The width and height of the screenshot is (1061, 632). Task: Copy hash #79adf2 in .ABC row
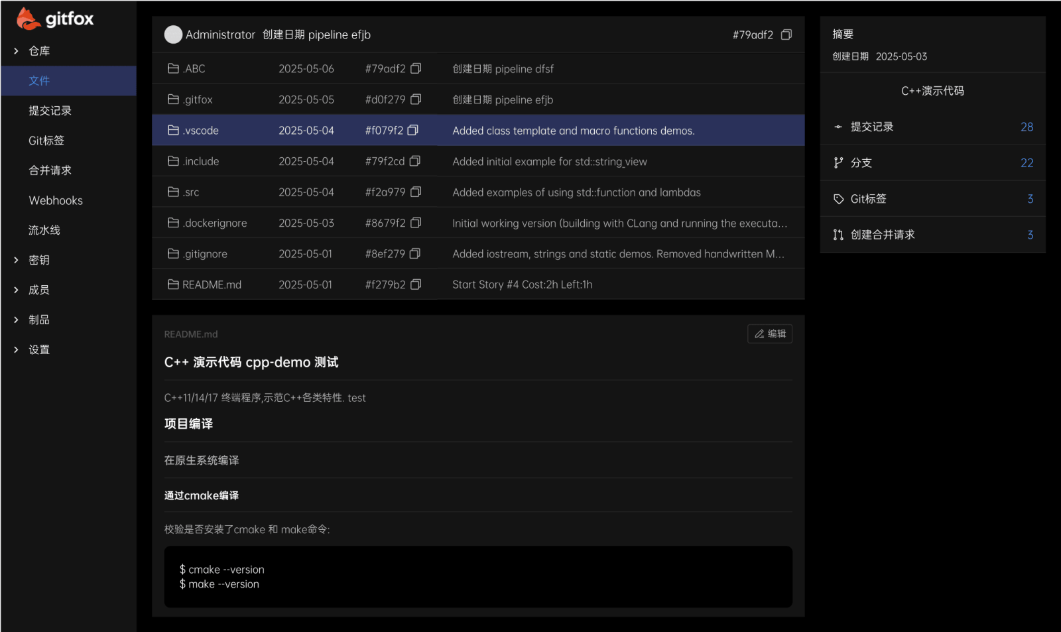[416, 68]
